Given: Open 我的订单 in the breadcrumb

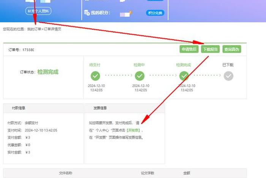Looking at the screenshot, I should (34, 29).
